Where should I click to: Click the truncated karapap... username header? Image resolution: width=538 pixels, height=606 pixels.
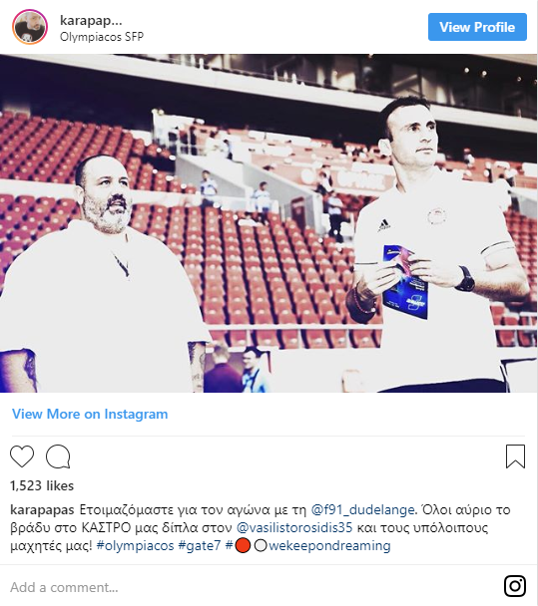[91, 20]
